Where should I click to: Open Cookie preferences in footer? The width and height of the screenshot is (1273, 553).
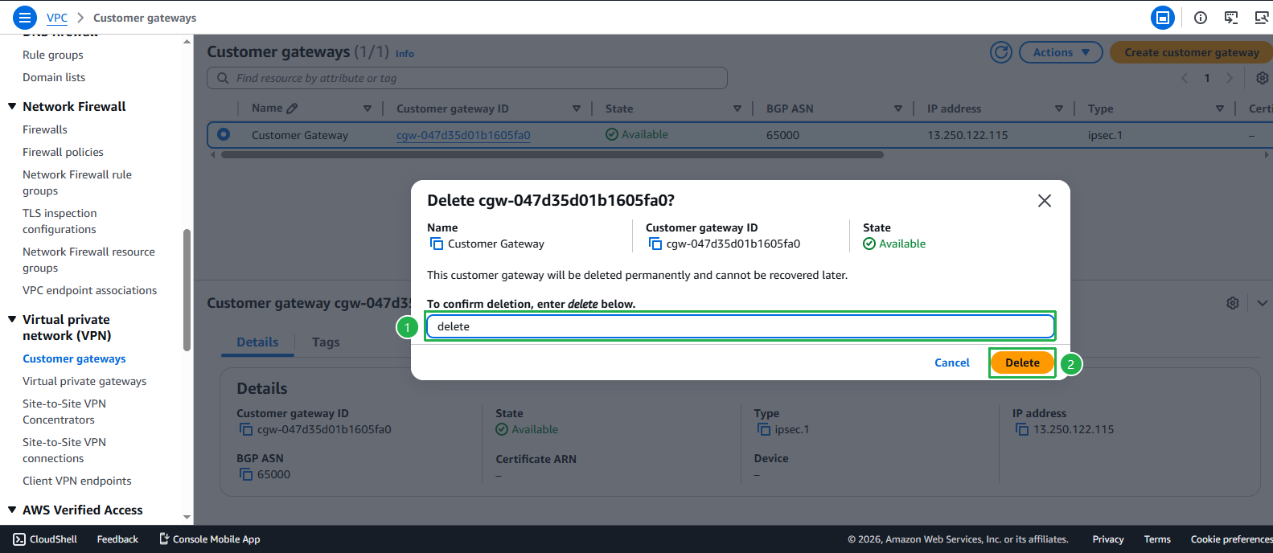coord(1231,539)
